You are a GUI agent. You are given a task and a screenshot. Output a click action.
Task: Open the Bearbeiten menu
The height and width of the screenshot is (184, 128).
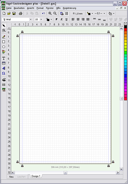19,8
